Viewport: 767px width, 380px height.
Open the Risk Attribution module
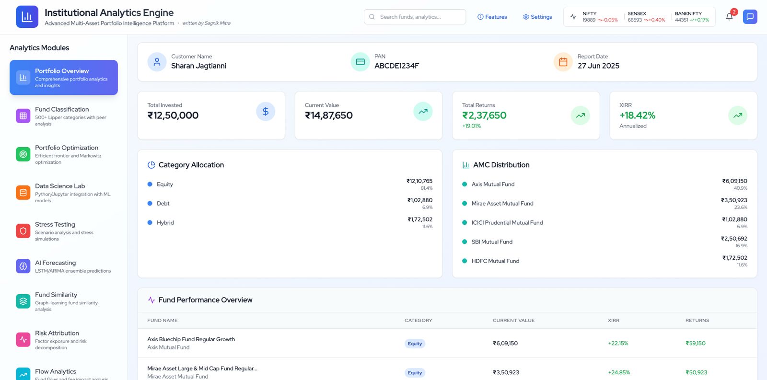(64, 340)
